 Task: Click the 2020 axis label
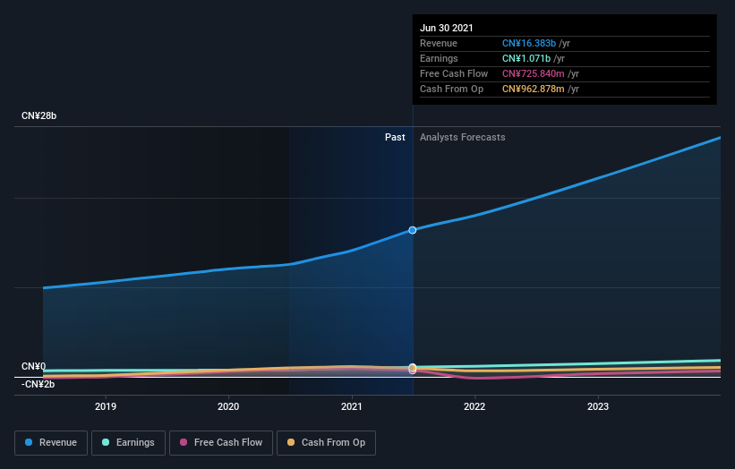[228, 406]
